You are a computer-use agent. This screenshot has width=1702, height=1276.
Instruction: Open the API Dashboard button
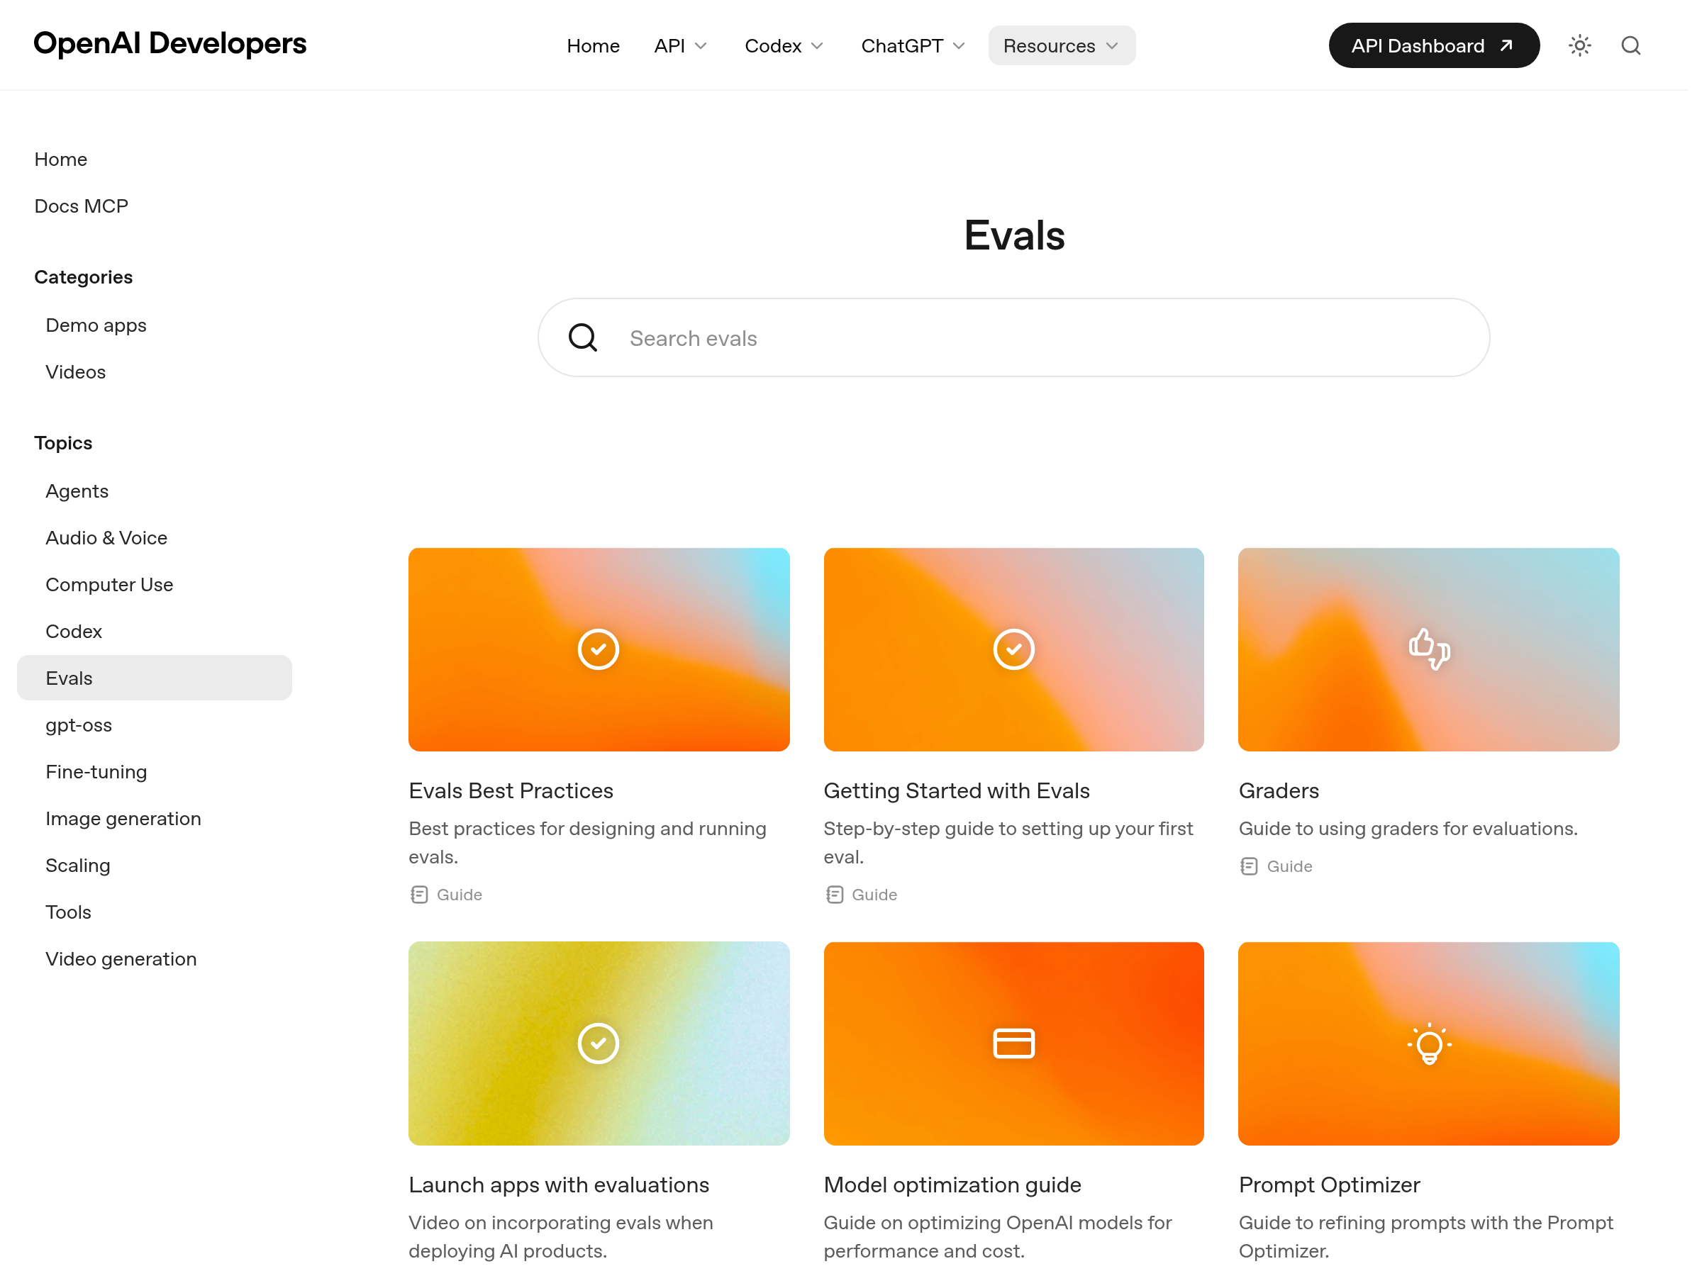1433,45
